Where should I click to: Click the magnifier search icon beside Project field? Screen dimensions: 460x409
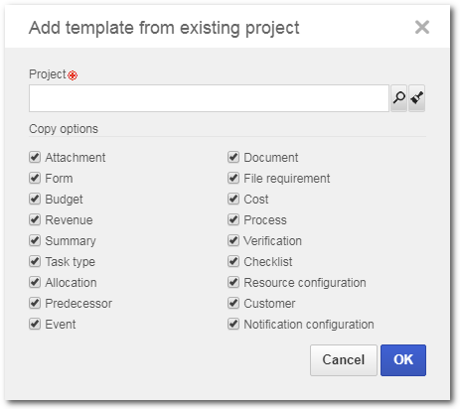pyautogui.click(x=398, y=98)
